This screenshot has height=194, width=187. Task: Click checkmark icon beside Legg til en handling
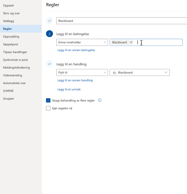click(50, 64)
